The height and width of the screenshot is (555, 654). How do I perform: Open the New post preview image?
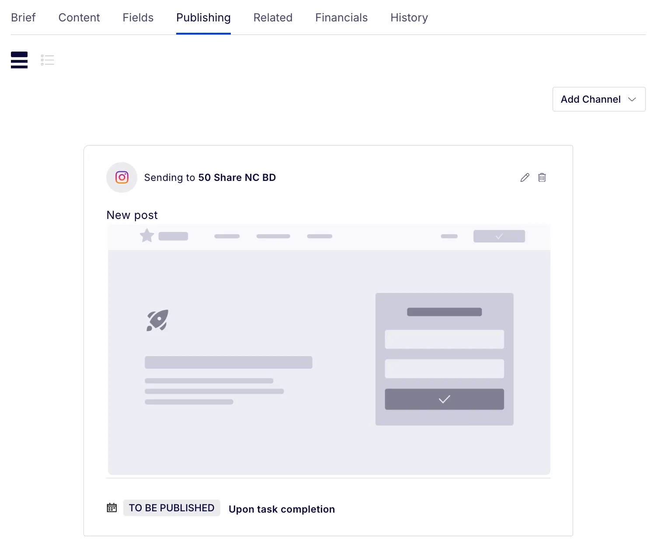point(329,350)
